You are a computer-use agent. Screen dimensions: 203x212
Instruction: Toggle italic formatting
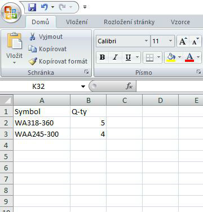coord(115,57)
